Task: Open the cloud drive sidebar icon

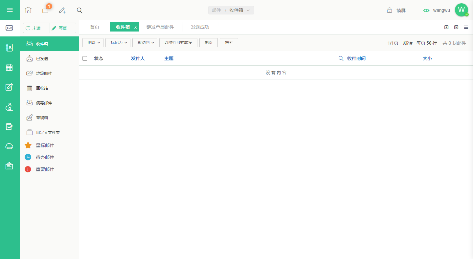Action: 9,146
